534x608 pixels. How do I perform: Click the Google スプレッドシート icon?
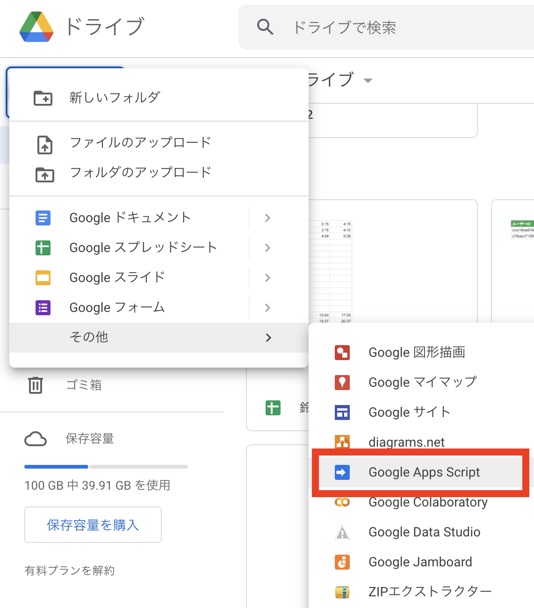click(43, 248)
